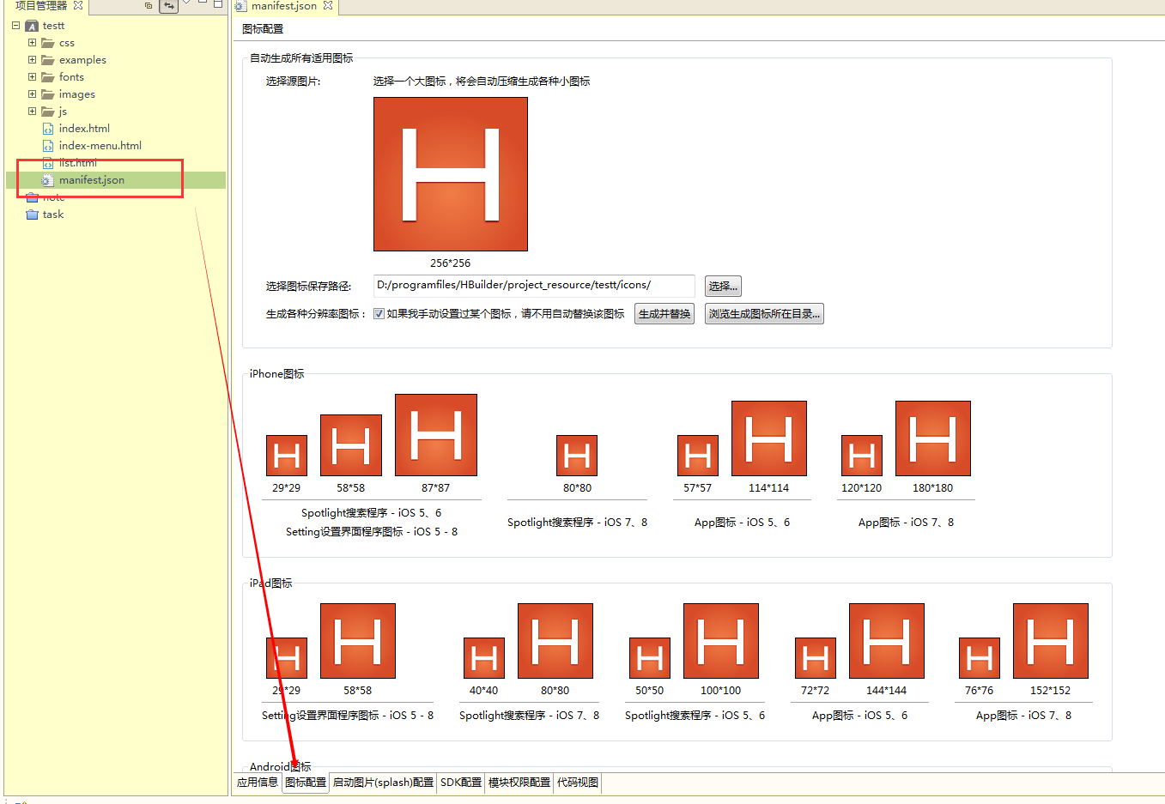Screen dimensions: 1165x804
Task: Switch to the SDK配置 tab
Action: 460,783
